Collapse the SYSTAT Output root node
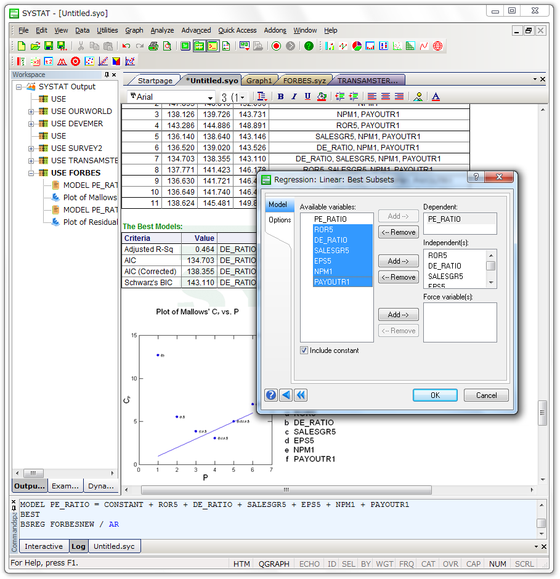Viewport: 560px width, 579px height. tap(18, 87)
